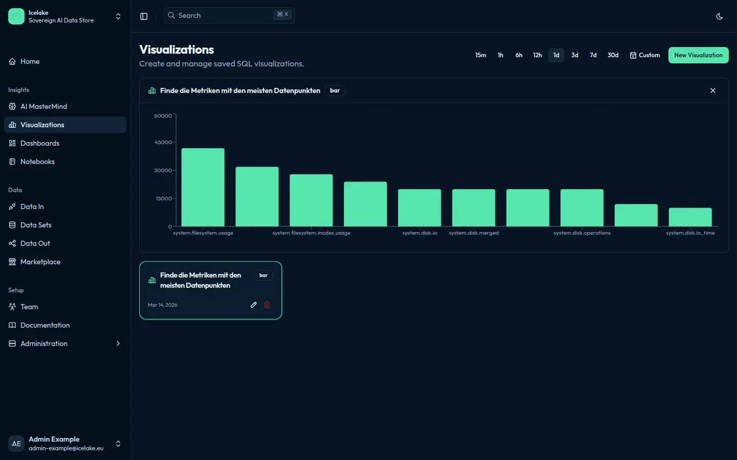Expand the Administration submenu chevron
The width and height of the screenshot is (737, 460).
click(118, 343)
